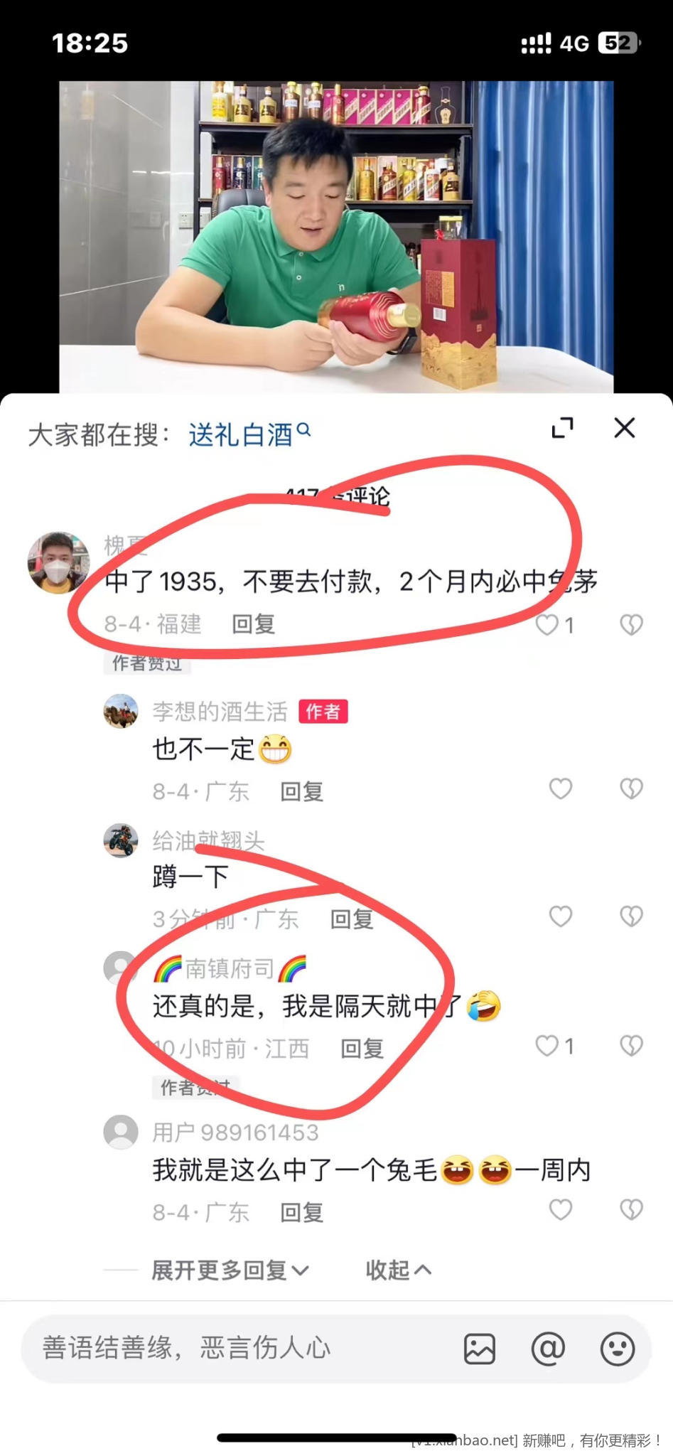Image resolution: width=673 pixels, height=1456 pixels.
Task: Dislike the top 1935 comment
Action: pyautogui.click(x=631, y=625)
